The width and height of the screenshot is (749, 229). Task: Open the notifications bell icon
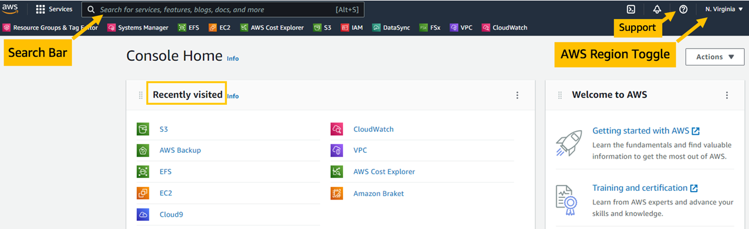[x=657, y=9]
